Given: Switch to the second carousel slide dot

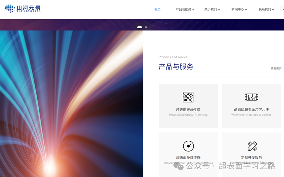Looking at the screenshot, I should pos(146,27).
